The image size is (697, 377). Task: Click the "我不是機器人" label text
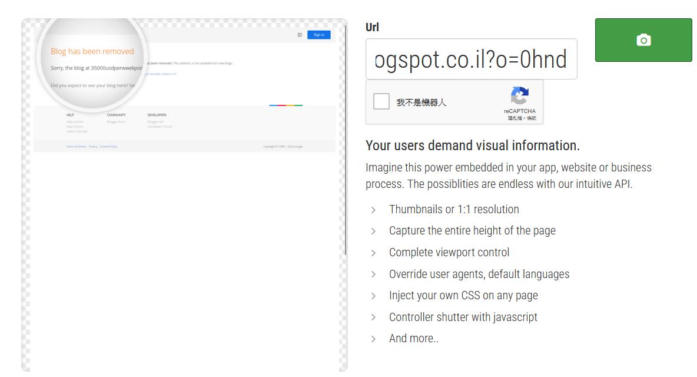(x=421, y=102)
